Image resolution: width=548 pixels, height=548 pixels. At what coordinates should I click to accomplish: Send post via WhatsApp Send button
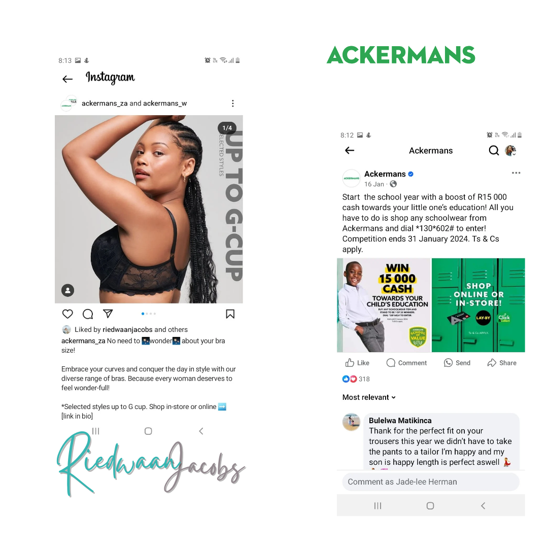[457, 363]
